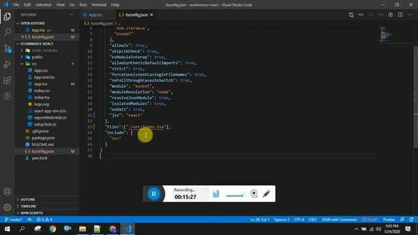The width and height of the screenshot is (418, 235).
Task: Click the recorder webcam icon
Action: coord(254,194)
